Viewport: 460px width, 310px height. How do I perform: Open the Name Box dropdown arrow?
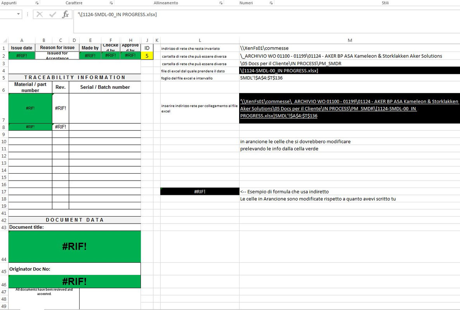coord(19,14)
